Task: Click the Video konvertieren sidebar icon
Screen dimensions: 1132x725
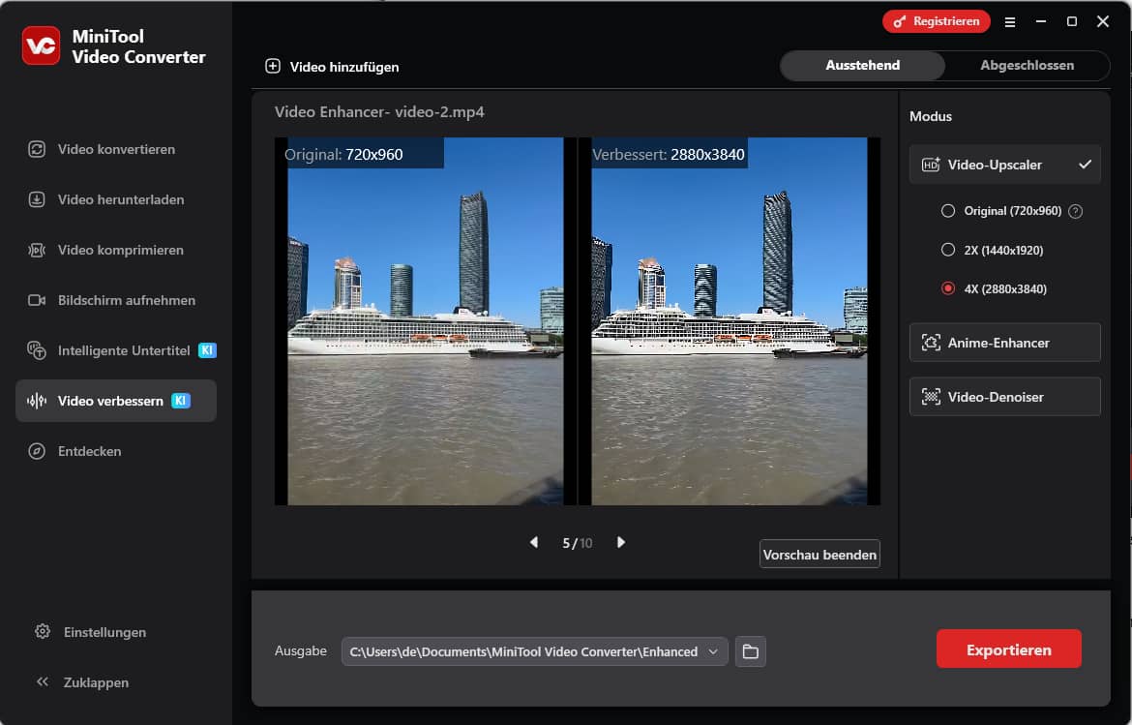Action: (x=37, y=149)
